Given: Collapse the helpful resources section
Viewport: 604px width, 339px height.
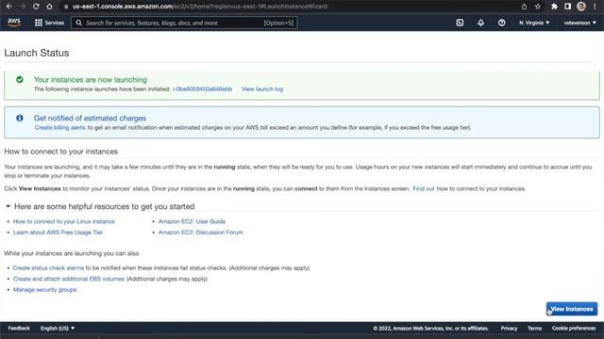Looking at the screenshot, I should 8,206.
